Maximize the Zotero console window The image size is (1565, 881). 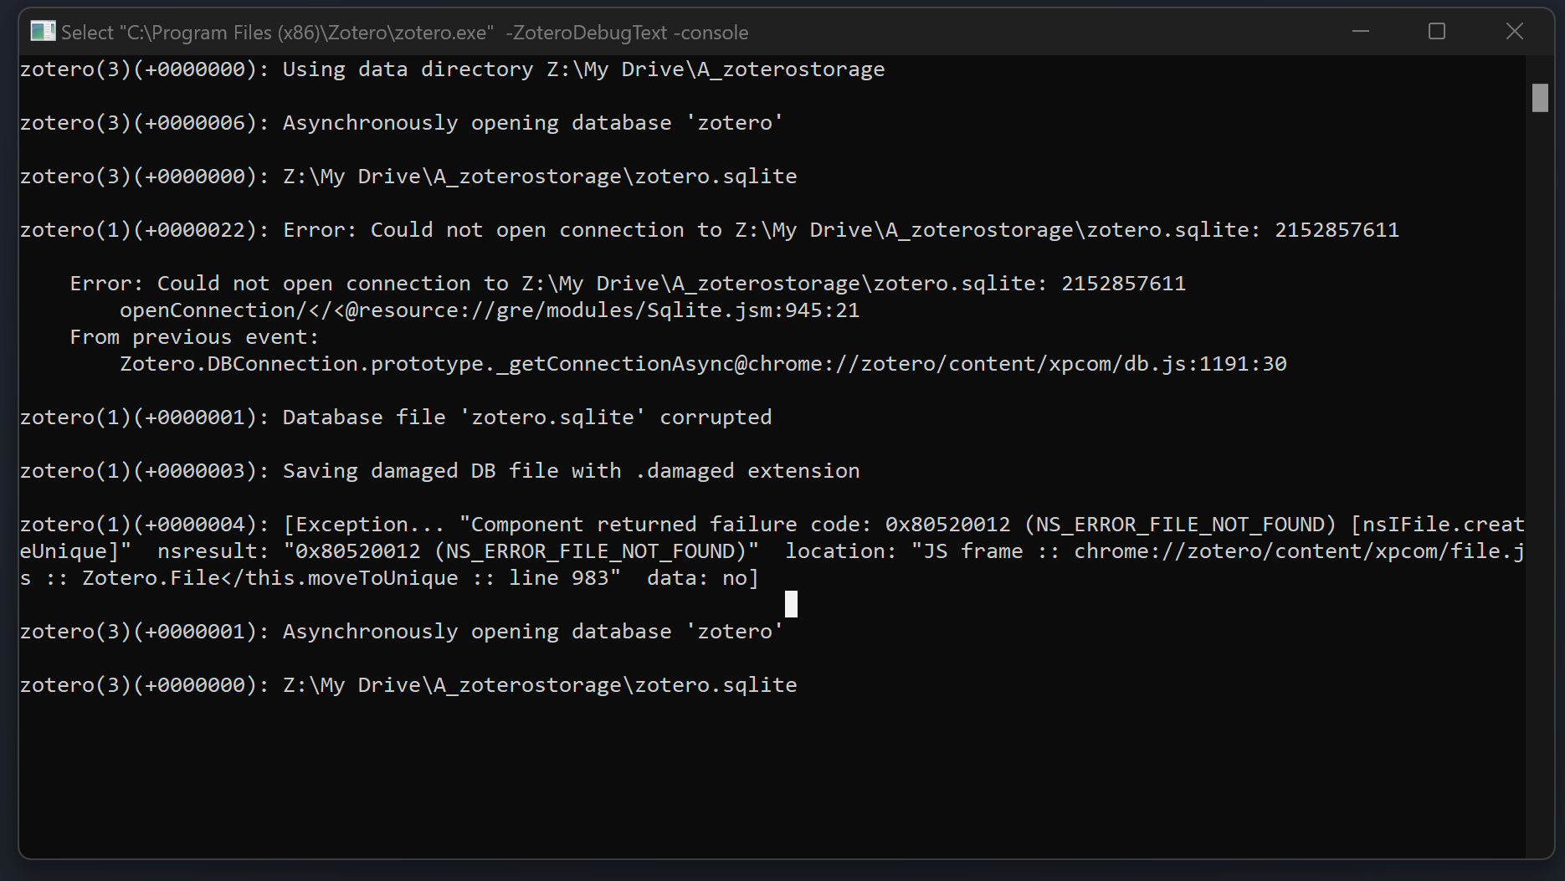[1437, 32]
